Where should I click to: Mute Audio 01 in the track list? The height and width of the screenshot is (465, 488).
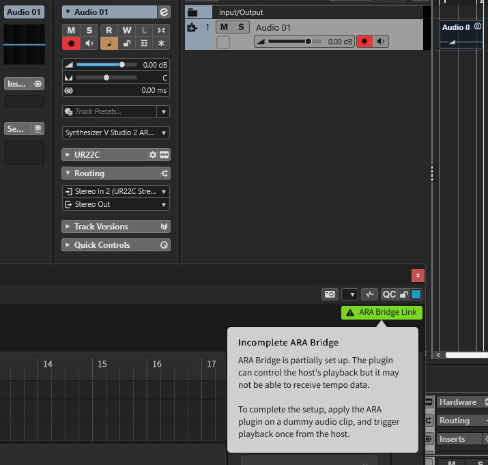(x=223, y=27)
